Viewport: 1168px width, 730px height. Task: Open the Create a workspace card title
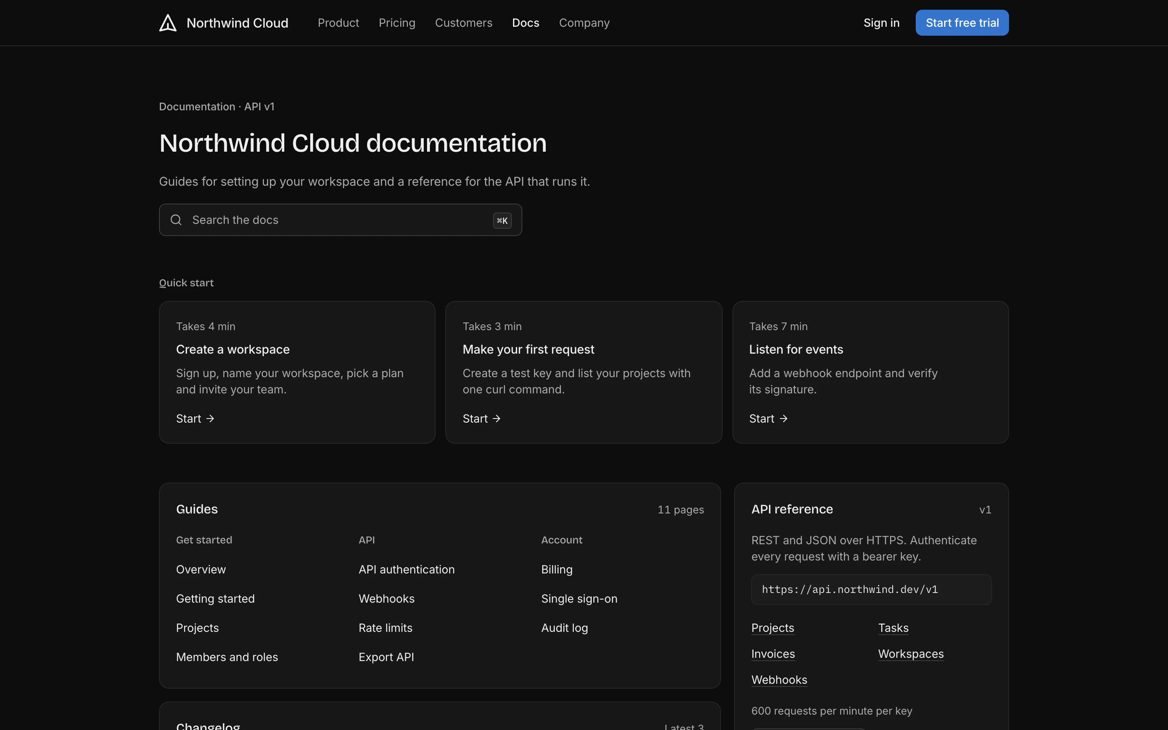[x=233, y=349]
